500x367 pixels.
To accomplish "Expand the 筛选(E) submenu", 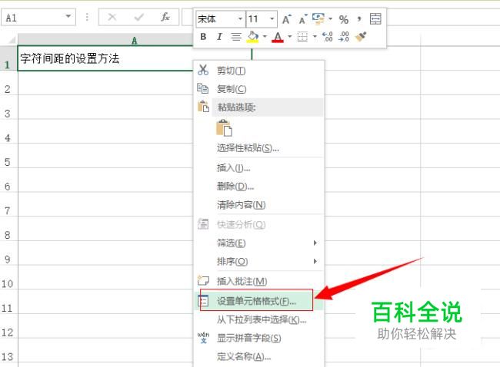I will coord(259,243).
